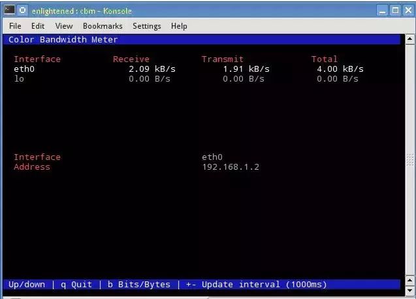Viewport: 416px width, 299px height.
Task: Click the Receive column header
Action: pyautogui.click(x=131, y=59)
